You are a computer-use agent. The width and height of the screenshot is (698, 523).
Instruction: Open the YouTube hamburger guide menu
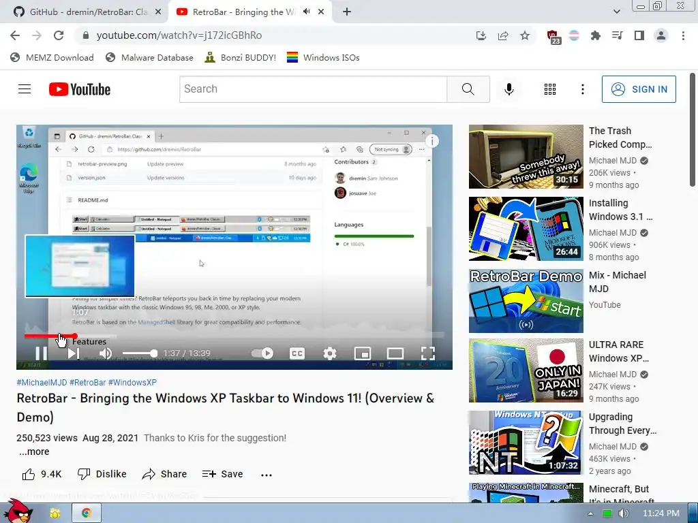point(25,89)
